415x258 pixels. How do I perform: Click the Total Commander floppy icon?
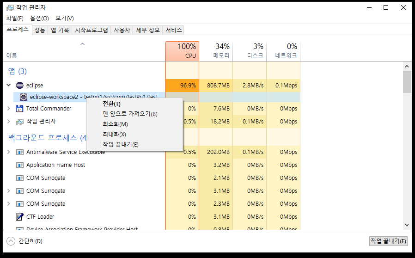[19, 108]
